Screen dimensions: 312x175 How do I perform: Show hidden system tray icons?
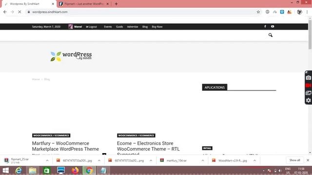click(x=264, y=171)
